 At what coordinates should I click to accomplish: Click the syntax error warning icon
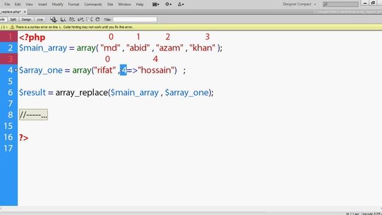pyautogui.click(x=12, y=27)
